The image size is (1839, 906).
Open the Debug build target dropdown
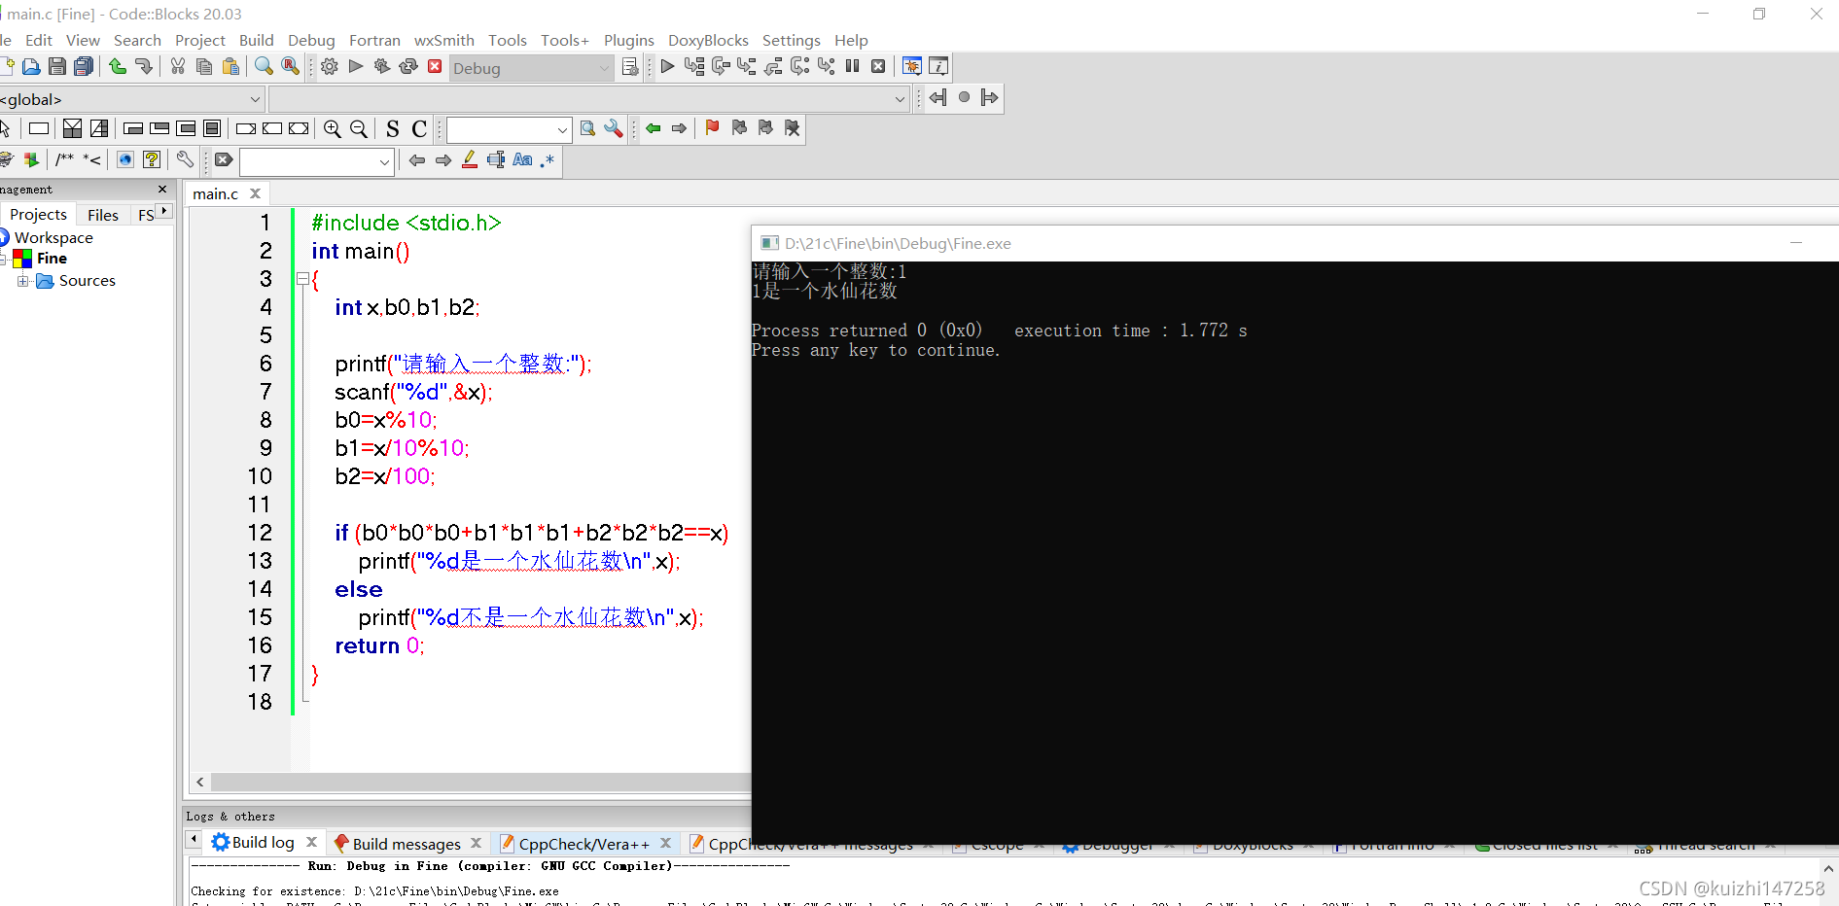(x=604, y=68)
